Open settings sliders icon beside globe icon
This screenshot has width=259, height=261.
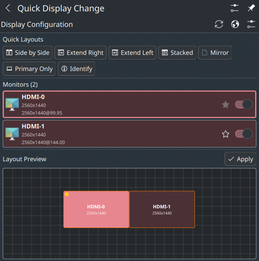(x=251, y=24)
